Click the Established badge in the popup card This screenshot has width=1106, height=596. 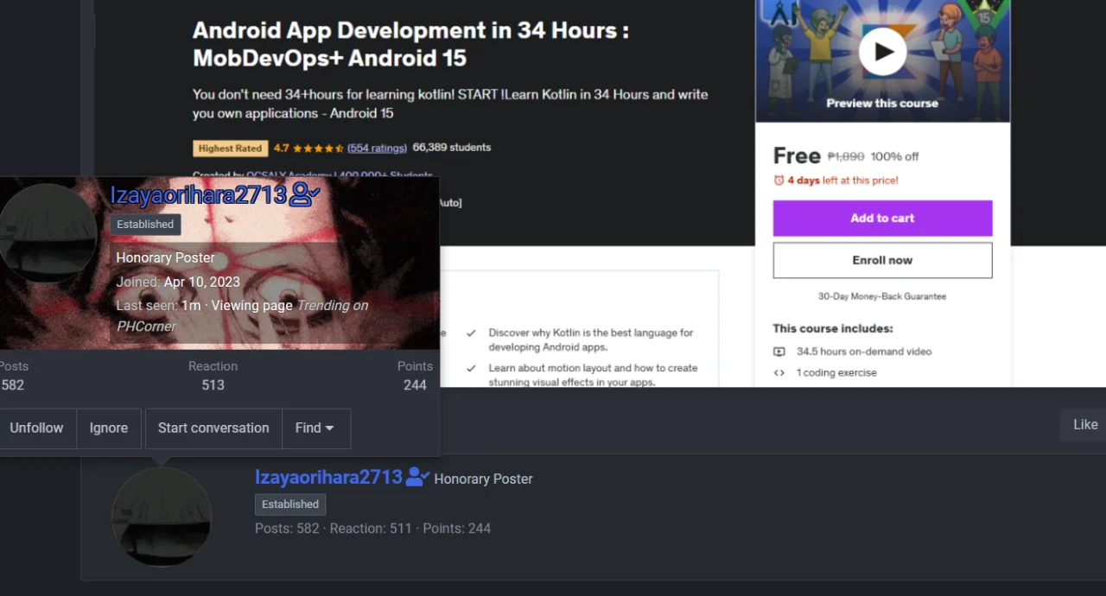[145, 225]
